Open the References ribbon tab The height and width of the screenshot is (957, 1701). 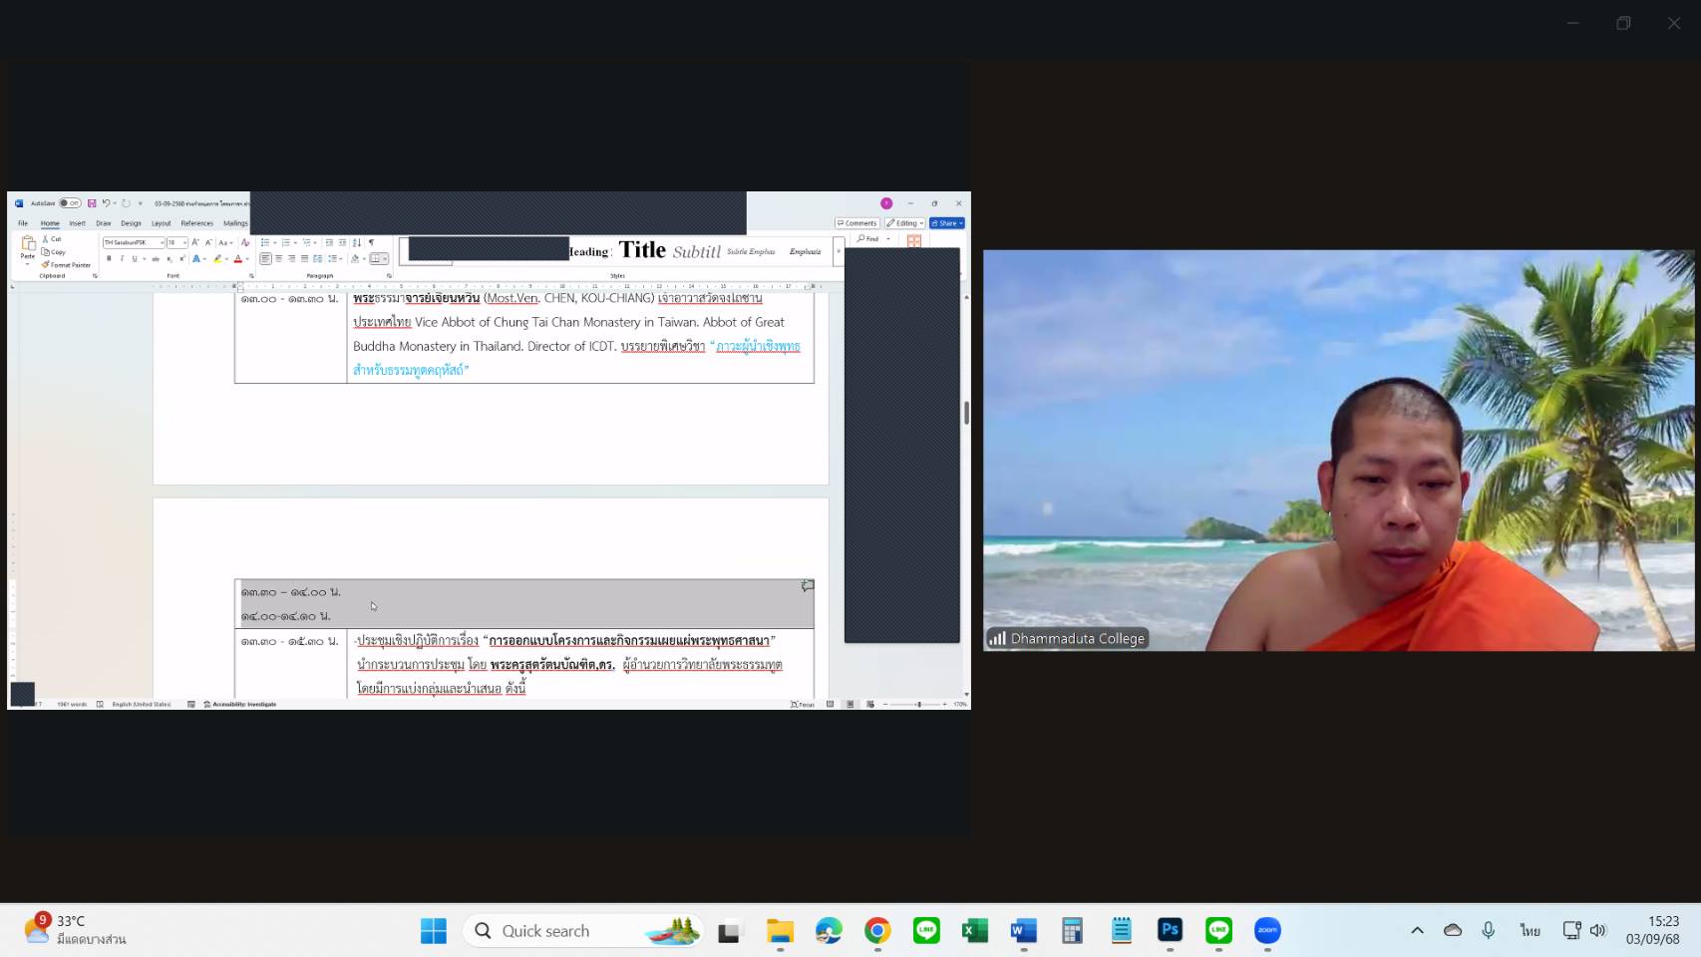197,223
